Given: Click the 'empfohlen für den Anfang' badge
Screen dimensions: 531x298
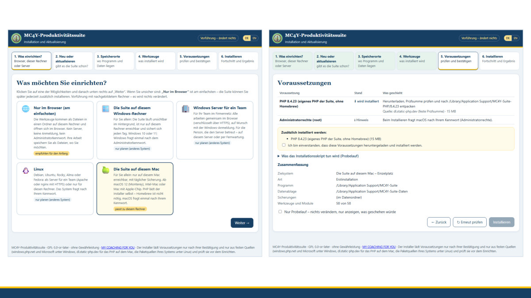Looking at the screenshot, I should point(52,153).
